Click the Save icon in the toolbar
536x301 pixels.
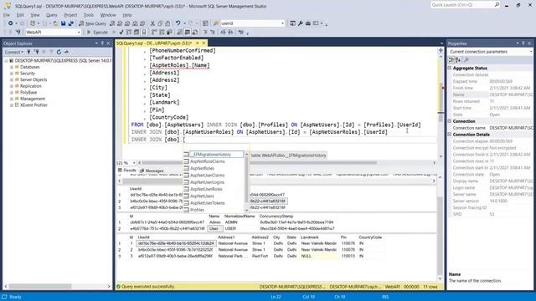click(64, 23)
